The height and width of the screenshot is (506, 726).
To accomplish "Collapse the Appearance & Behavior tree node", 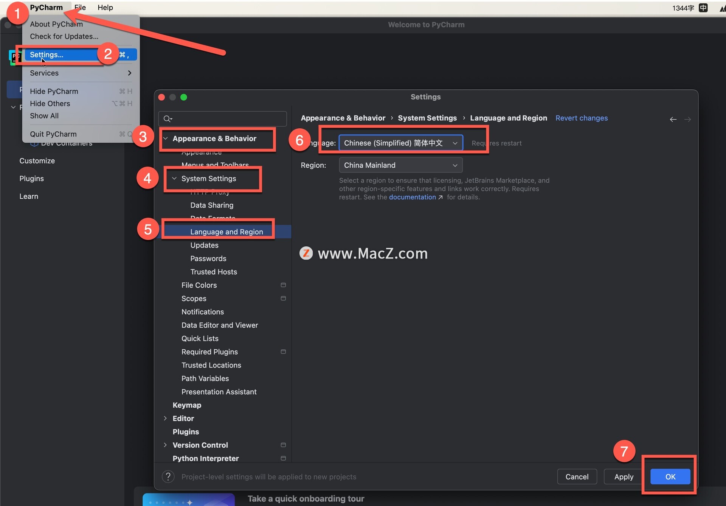I will (x=165, y=139).
